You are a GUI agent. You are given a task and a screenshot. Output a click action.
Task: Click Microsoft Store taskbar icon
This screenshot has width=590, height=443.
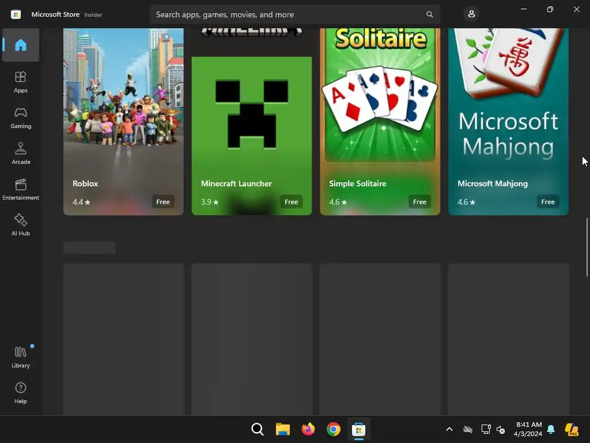click(358, 429)
